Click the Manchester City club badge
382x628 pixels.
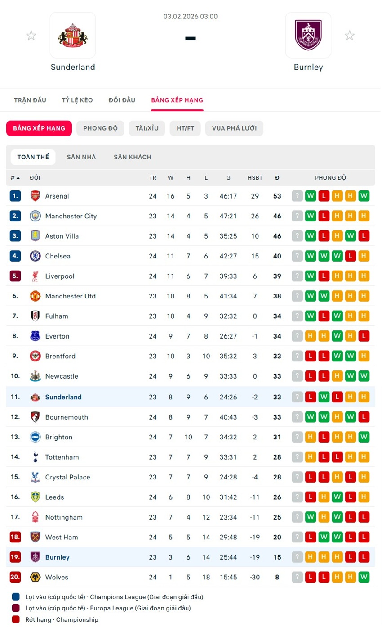[x=35, y=216]
